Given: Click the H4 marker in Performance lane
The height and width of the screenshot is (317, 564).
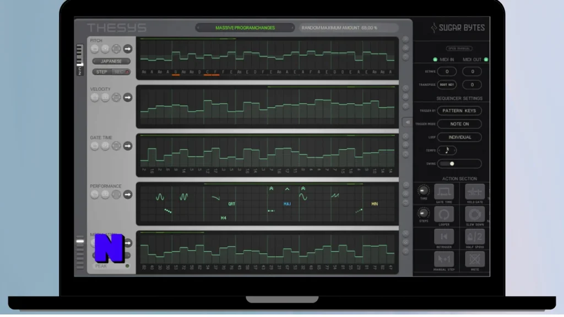Looking at the screenshot, I should tap(224, 218).
